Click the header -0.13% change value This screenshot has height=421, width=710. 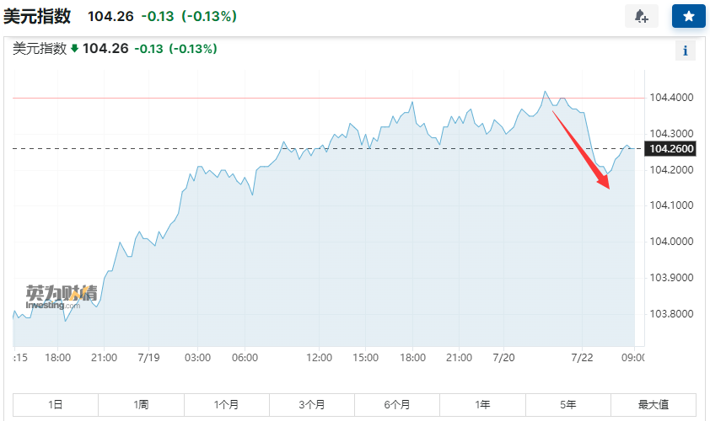(205, 16)
